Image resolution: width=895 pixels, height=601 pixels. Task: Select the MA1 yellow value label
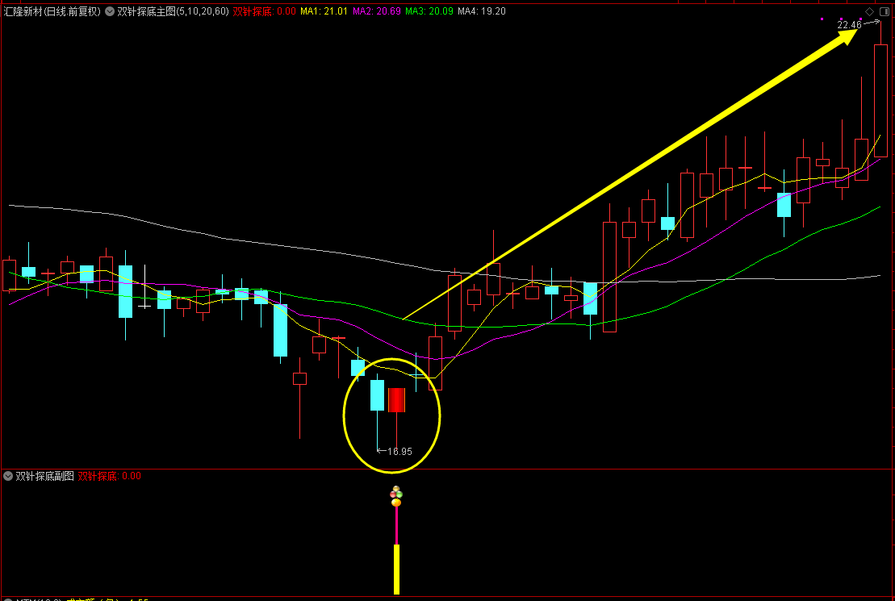324,11
